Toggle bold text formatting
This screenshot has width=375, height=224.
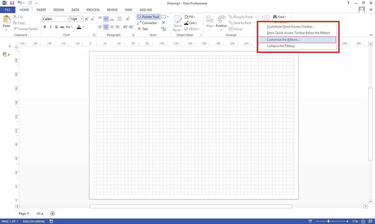tap(45, 27)
